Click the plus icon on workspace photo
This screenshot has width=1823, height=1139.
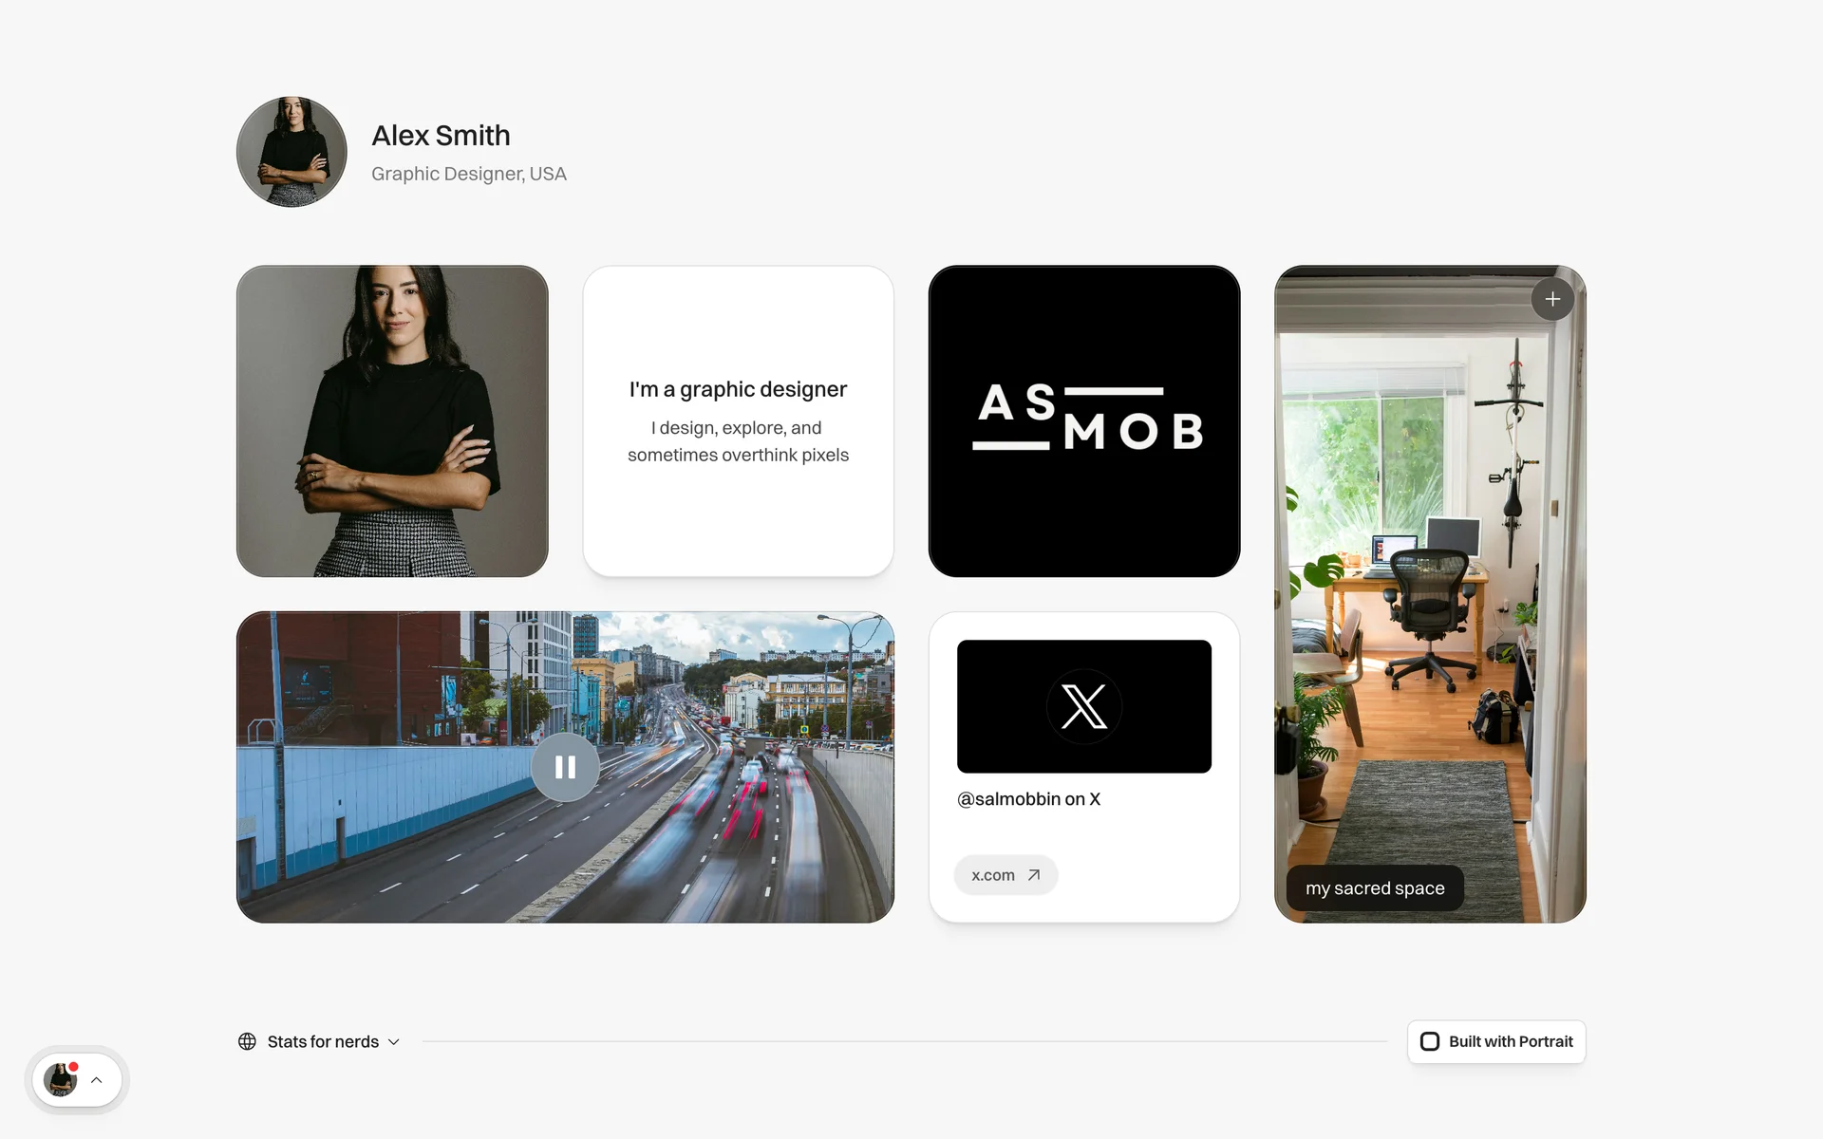click(x=1552, y=300)
